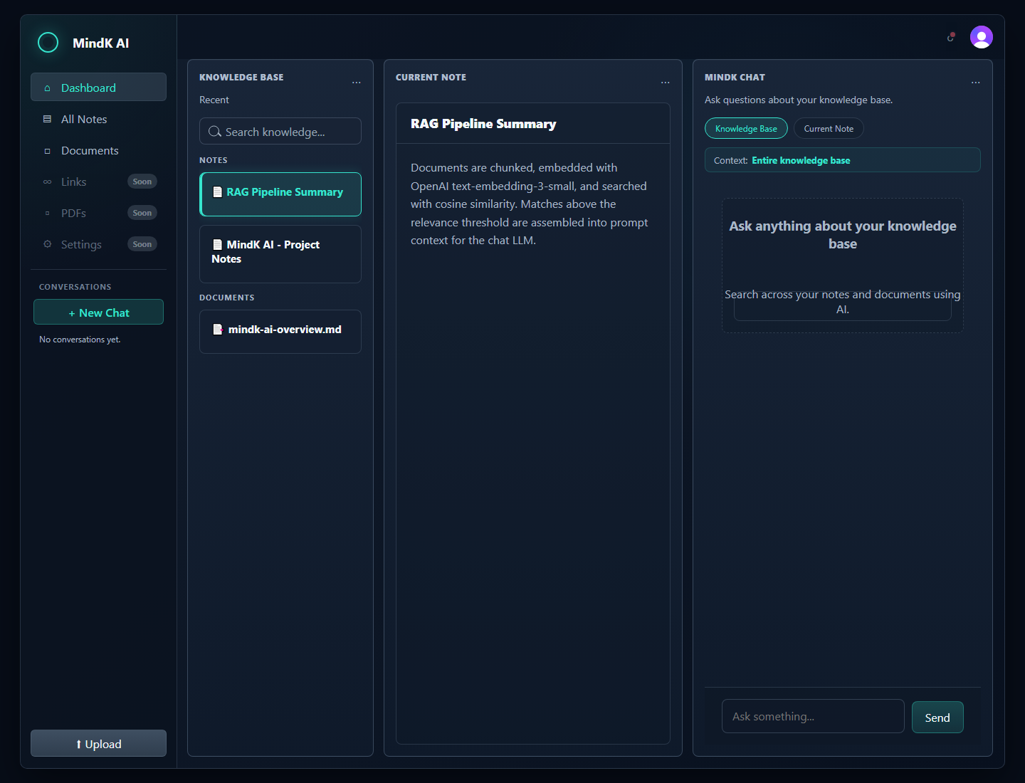Image resolution: width=1025 pixels, height=783 pixels.
Task: Click the KNOWLEDGE BASE panel heading
Action: pos(241,78)
